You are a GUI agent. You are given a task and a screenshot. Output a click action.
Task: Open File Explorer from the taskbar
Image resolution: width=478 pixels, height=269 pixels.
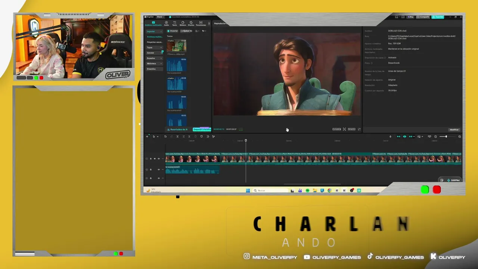315,191
